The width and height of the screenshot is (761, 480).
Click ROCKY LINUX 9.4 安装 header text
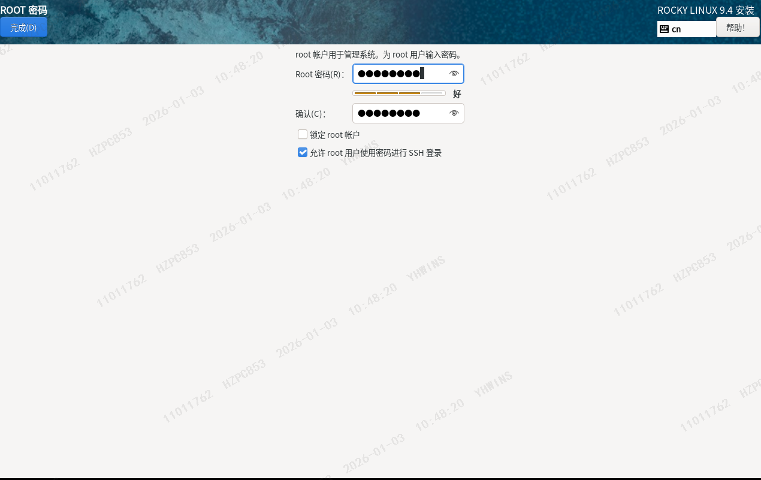(706, 10)
